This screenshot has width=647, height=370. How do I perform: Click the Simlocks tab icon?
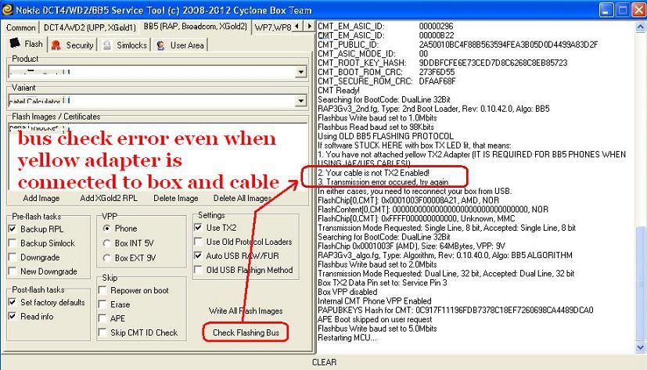(107, 45)
